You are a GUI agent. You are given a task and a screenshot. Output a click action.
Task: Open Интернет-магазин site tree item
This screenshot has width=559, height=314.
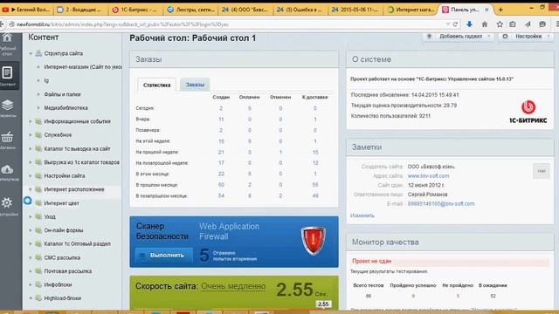(x=83, y=67)
